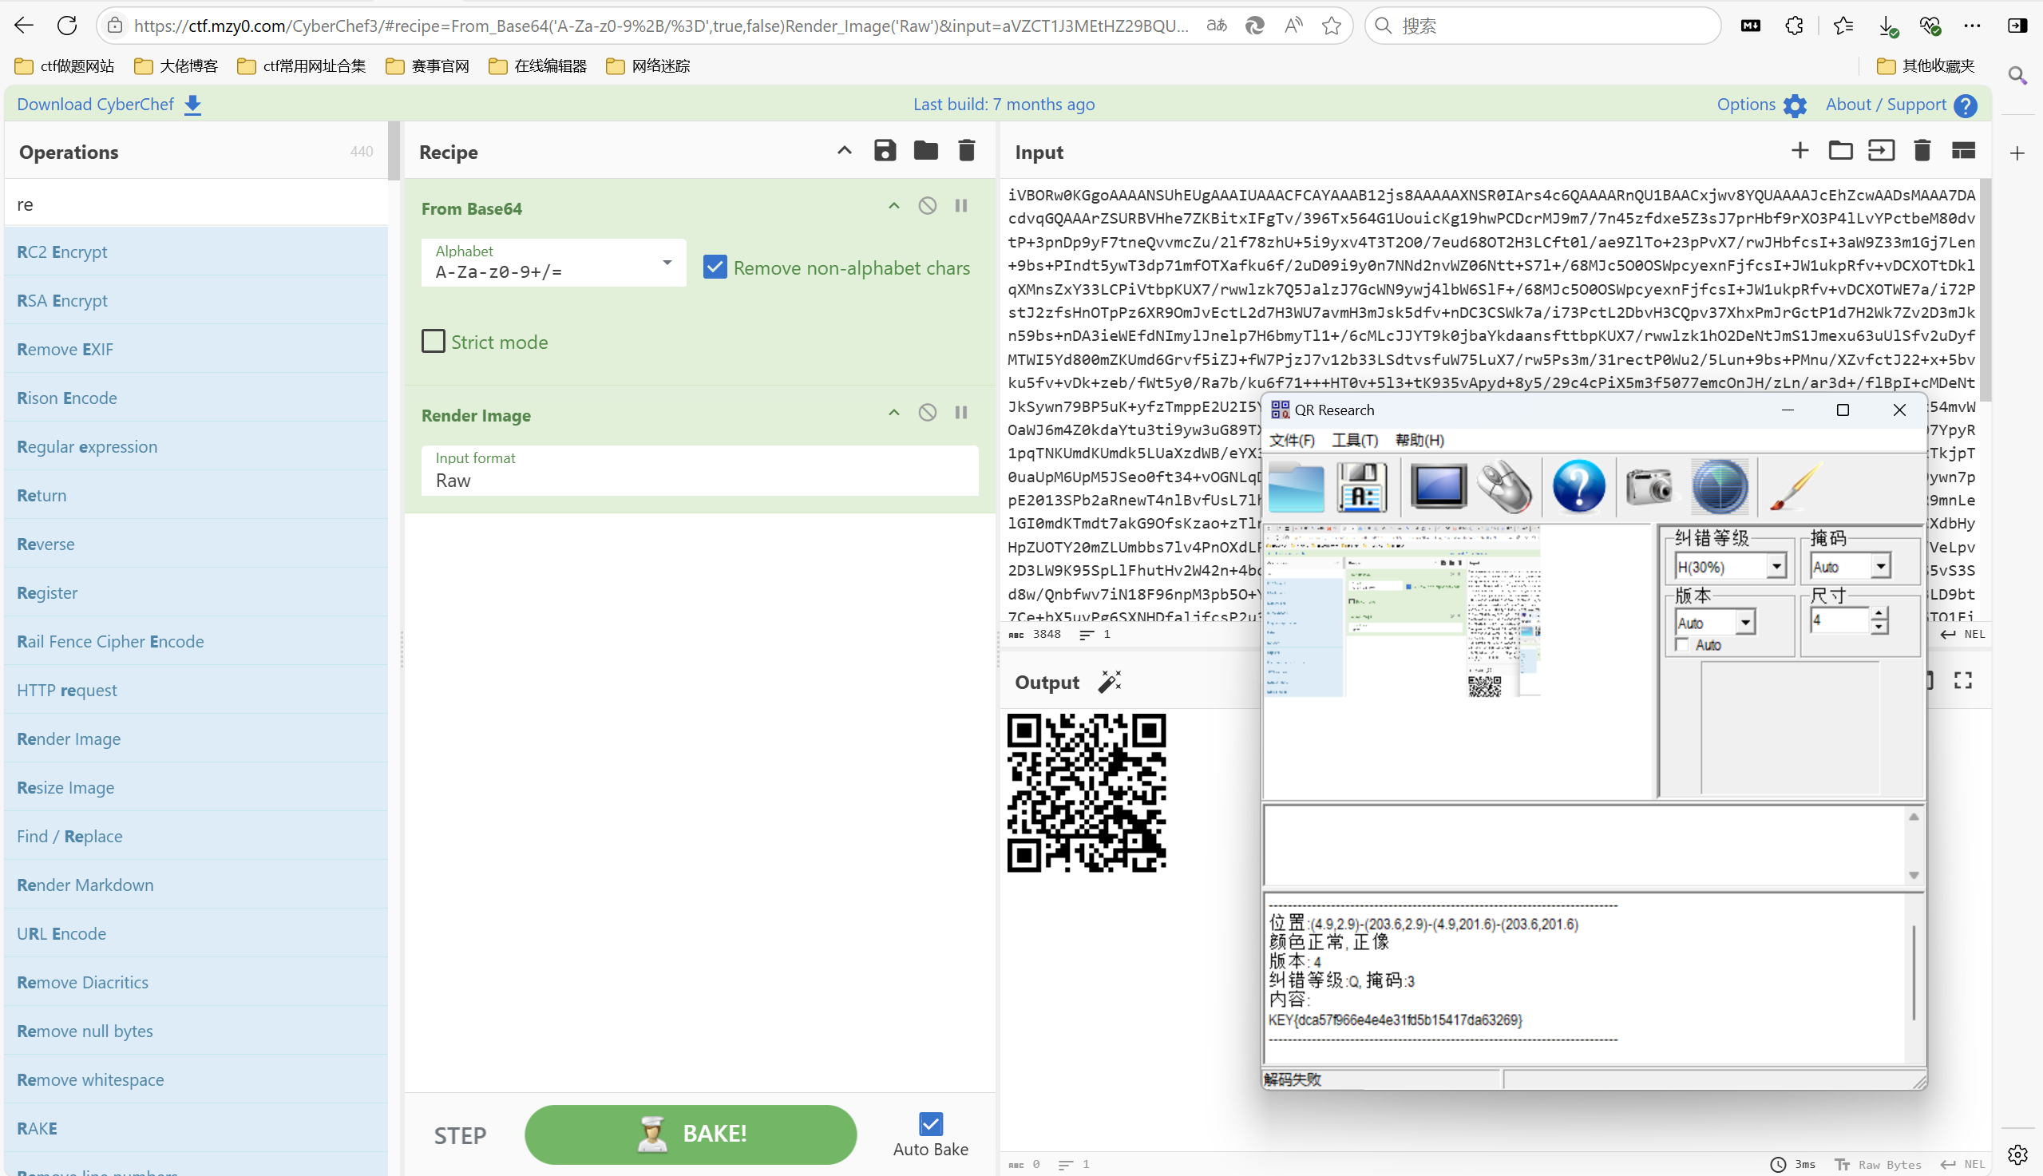This screenshot has width=2043, height=1176.
Task: Open the Base64 Alphabet dropdown
Action: click(x=553, y=263)
